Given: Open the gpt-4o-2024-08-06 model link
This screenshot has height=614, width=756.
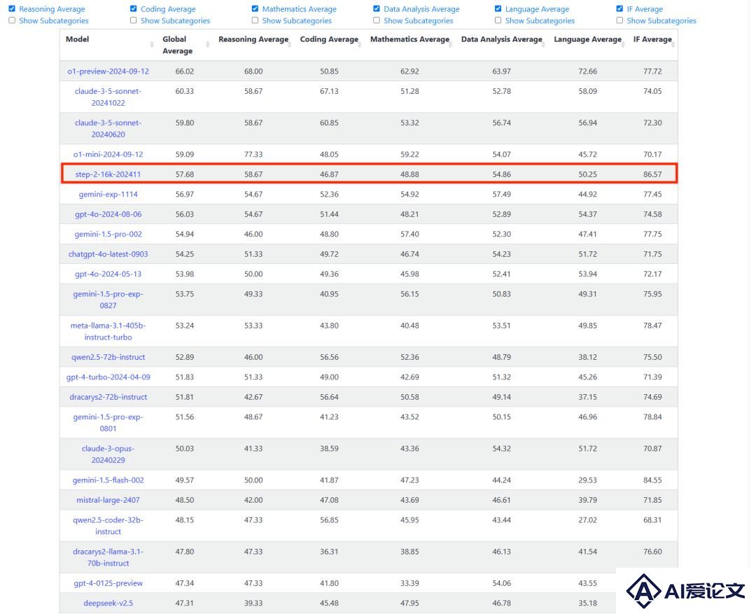Looking at the screenshot, I should click(x=108, y=214).
